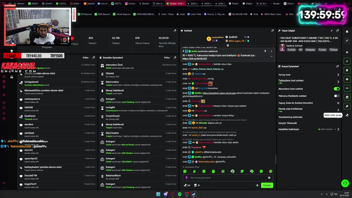Expand Hedefleri belirleyin row
The width and height of the screenshot is (352, 198).
click(338, 129)
